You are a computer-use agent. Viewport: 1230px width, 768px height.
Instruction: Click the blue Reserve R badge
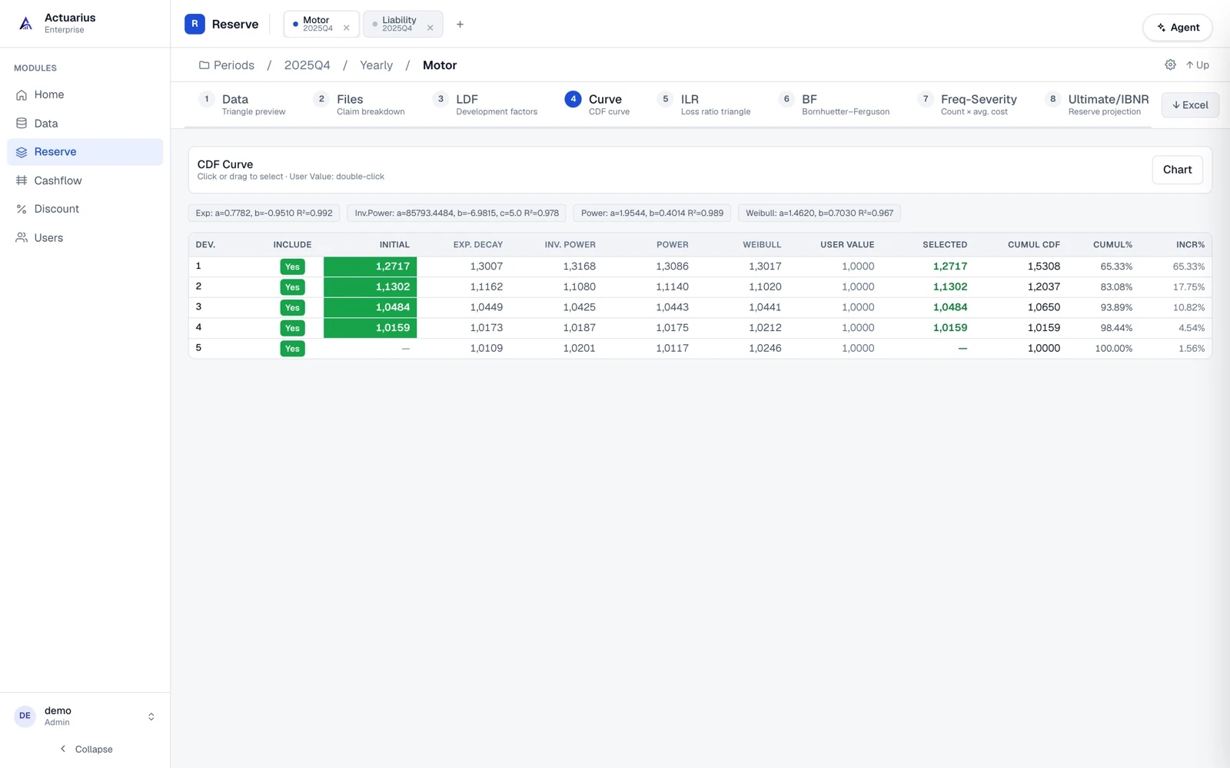click(x=194, y=24)
